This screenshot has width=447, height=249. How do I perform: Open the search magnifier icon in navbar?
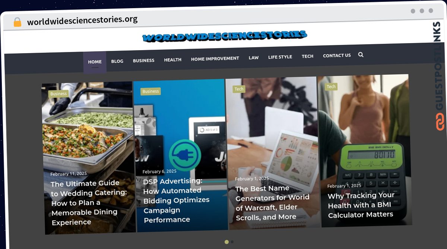pyautogui.click(x=361, y=55)
